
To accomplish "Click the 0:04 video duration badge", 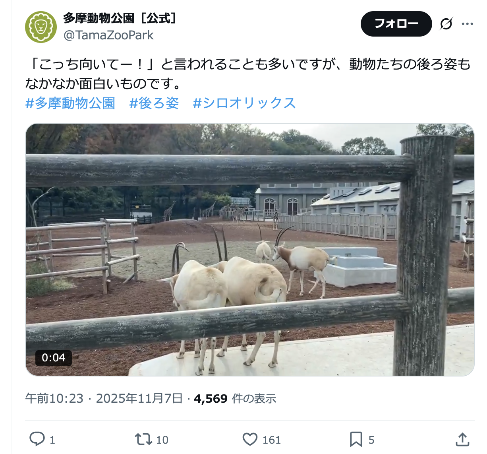I will coord(53,357).
